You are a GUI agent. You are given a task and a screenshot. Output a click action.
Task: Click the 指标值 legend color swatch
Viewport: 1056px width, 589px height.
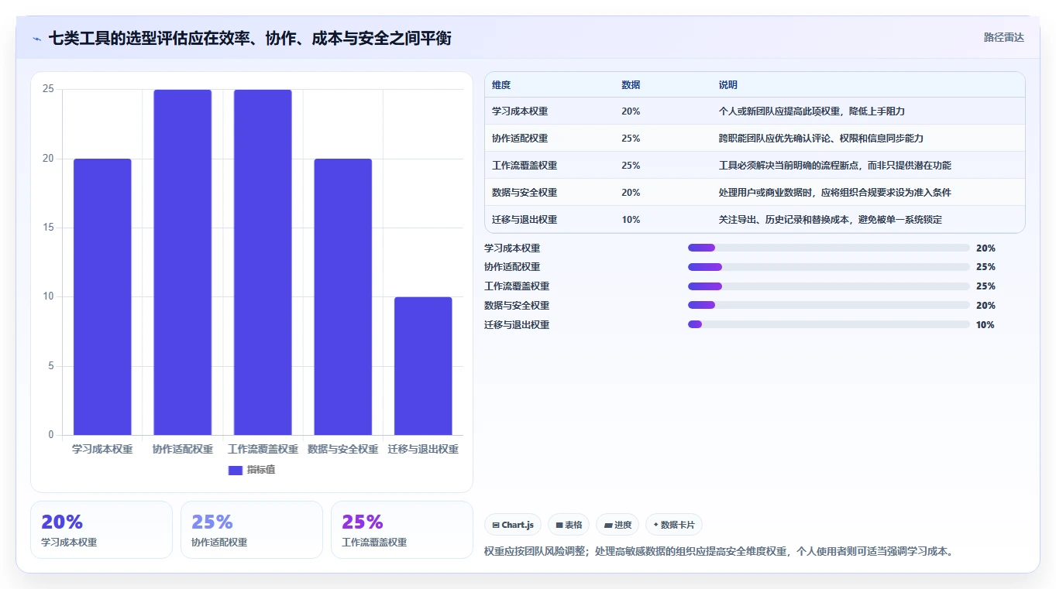[236, 471]
